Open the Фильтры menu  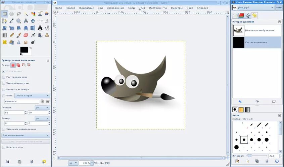click(177, 8)
